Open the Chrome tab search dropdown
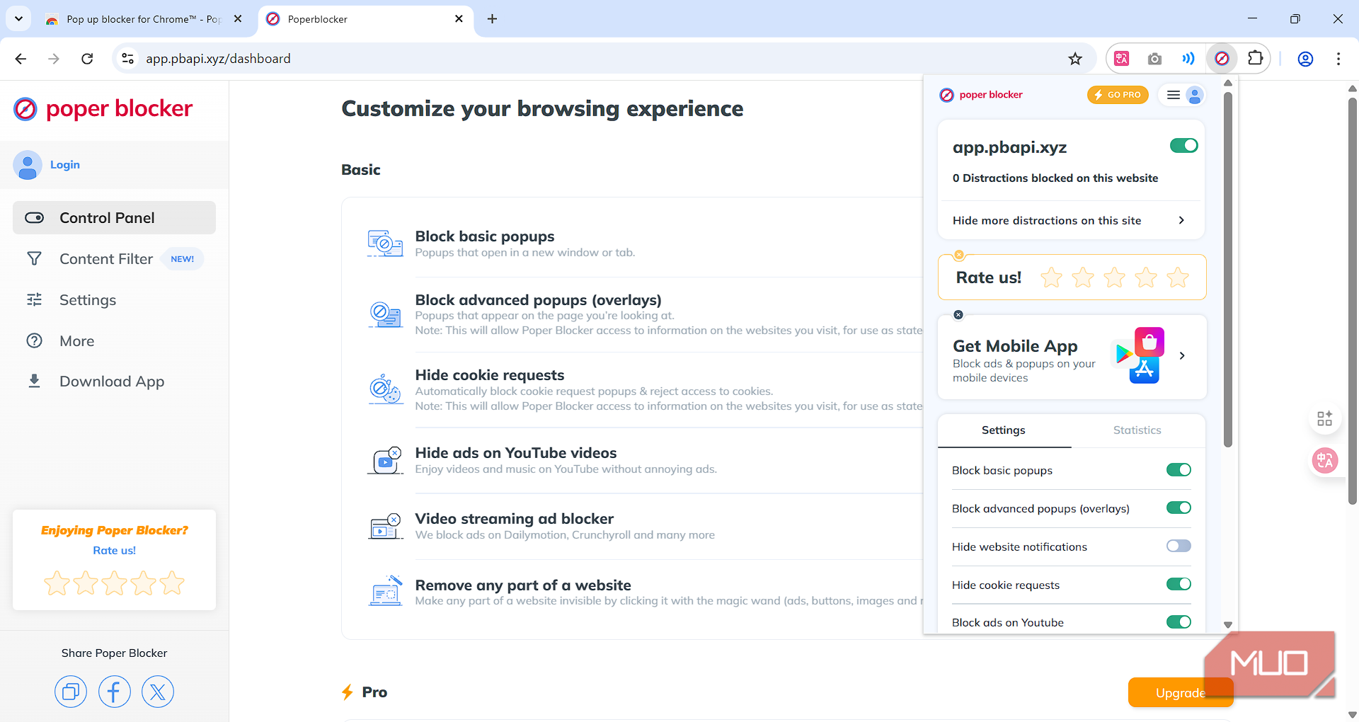This screenshot has width=1359, height=722. coord(18,19)
